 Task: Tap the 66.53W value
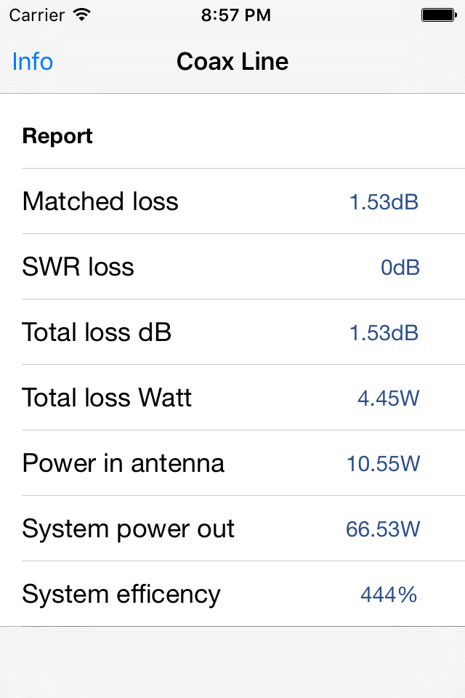click(x=383, y=529)
